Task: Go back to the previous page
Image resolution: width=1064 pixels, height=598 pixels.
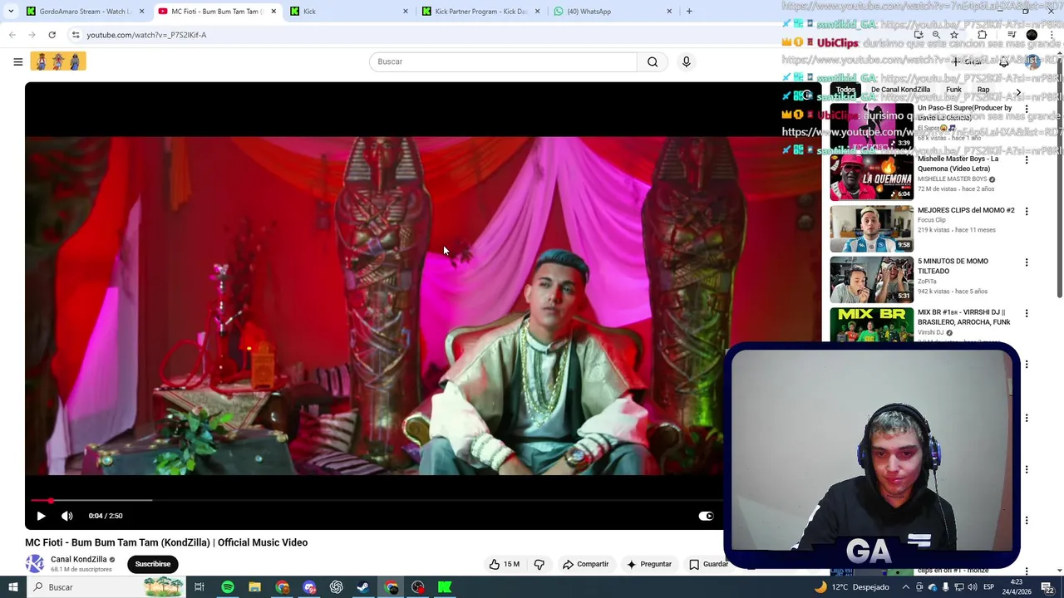Action: click(x=12, y=35)
